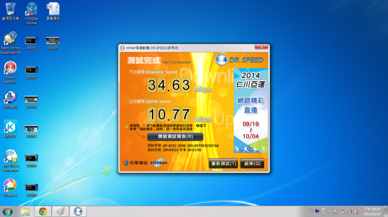Open the 2014 仁川亞運 banner advertisement
388x217 pixels.
pos(251,111)
